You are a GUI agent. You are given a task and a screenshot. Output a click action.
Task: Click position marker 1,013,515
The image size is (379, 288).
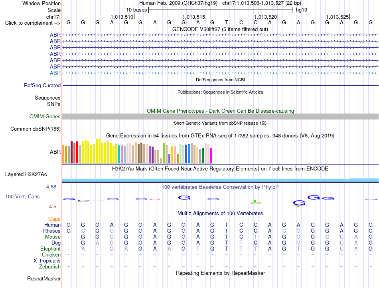point(194,17)
